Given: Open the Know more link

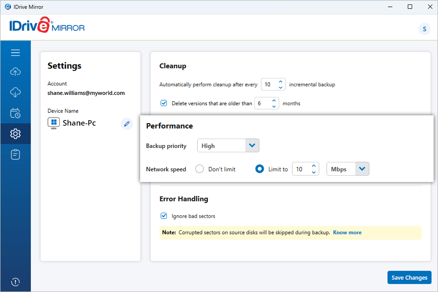Looking at the screenshot, I should pyautogui.click(x=347, y=233).
